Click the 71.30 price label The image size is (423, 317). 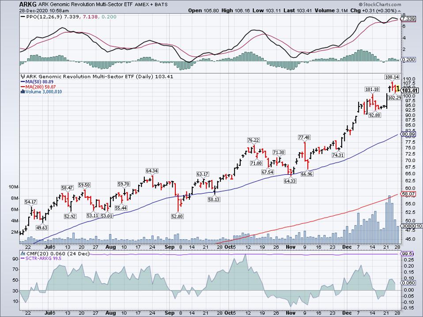pos(279,153)
